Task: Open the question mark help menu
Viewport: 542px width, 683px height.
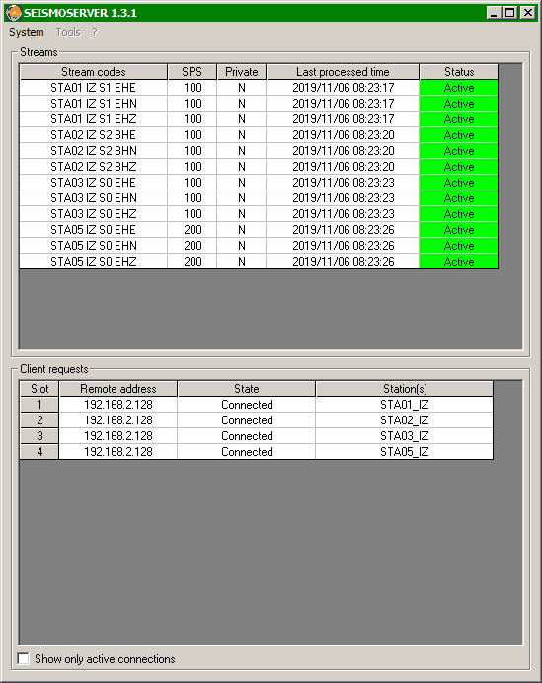Action: [x=95, y=32]
